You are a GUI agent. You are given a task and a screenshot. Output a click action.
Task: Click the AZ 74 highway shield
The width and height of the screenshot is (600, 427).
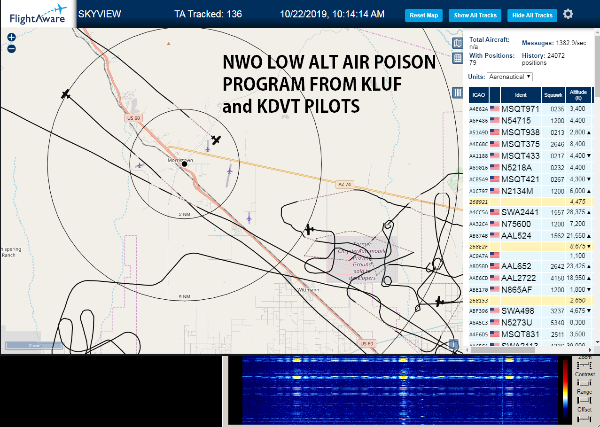(344, 185)
